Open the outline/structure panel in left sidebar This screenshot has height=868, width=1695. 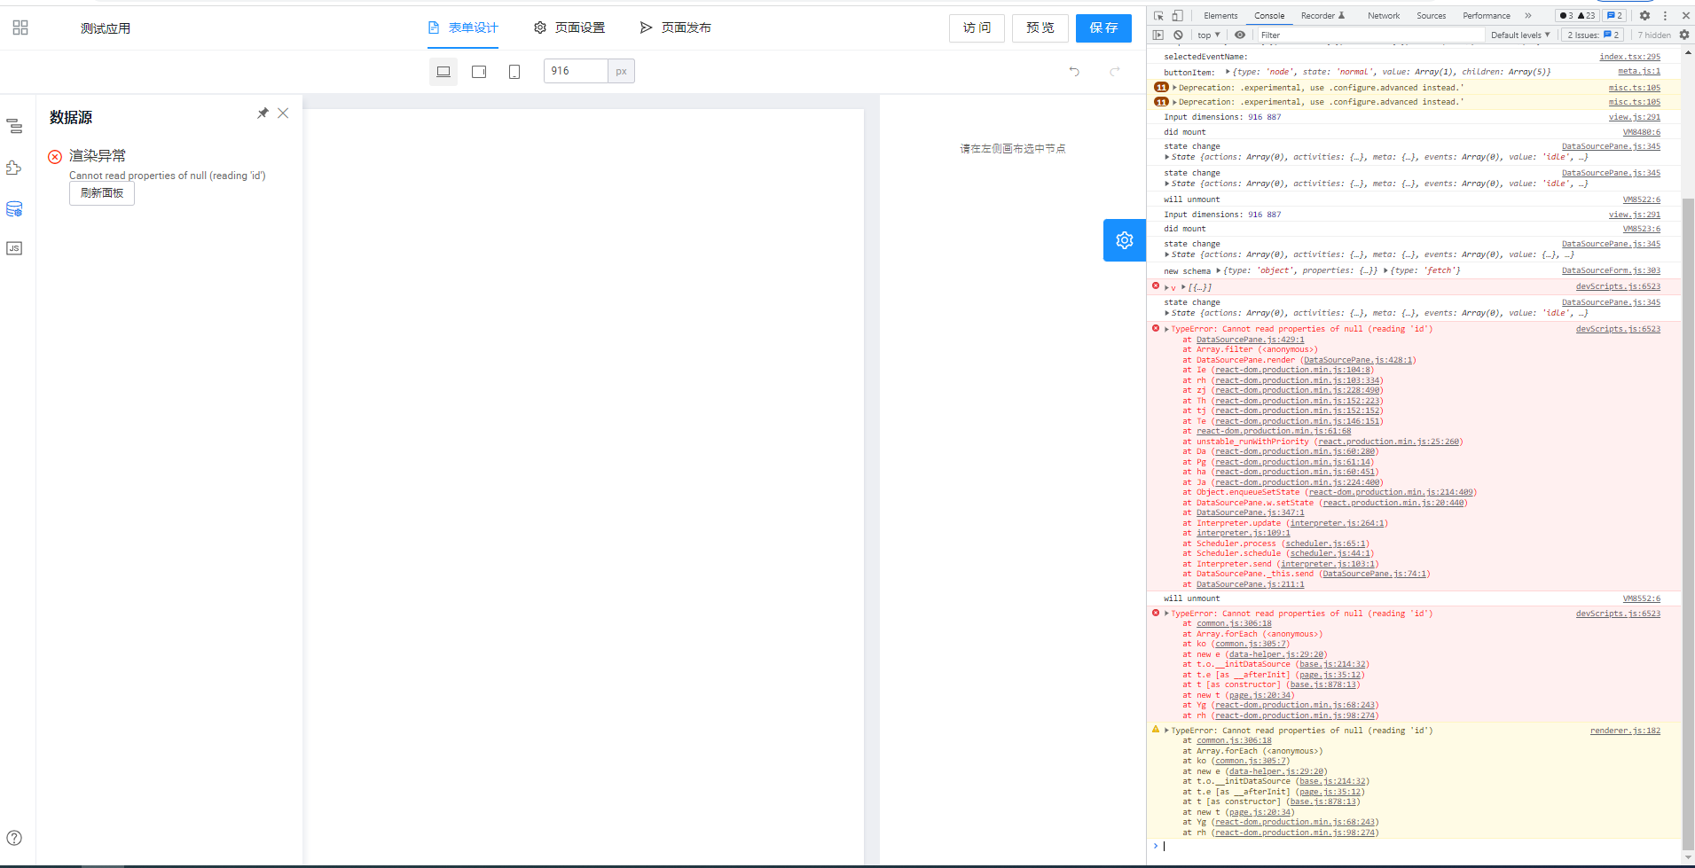click(x=14, y=127)
